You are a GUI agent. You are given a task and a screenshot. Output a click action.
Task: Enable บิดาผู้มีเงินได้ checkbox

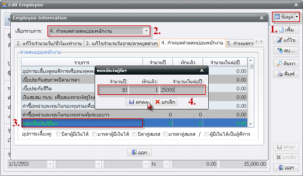click(x=59, y=135)
